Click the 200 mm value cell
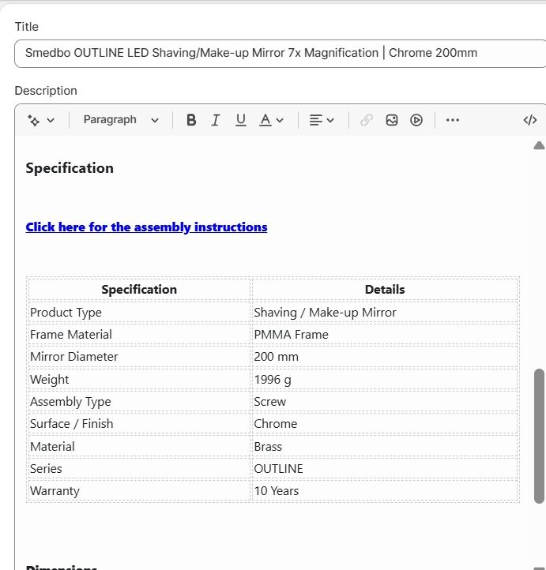Image resolution: width=546 pixels, height=570 pixels. (385, 357)
